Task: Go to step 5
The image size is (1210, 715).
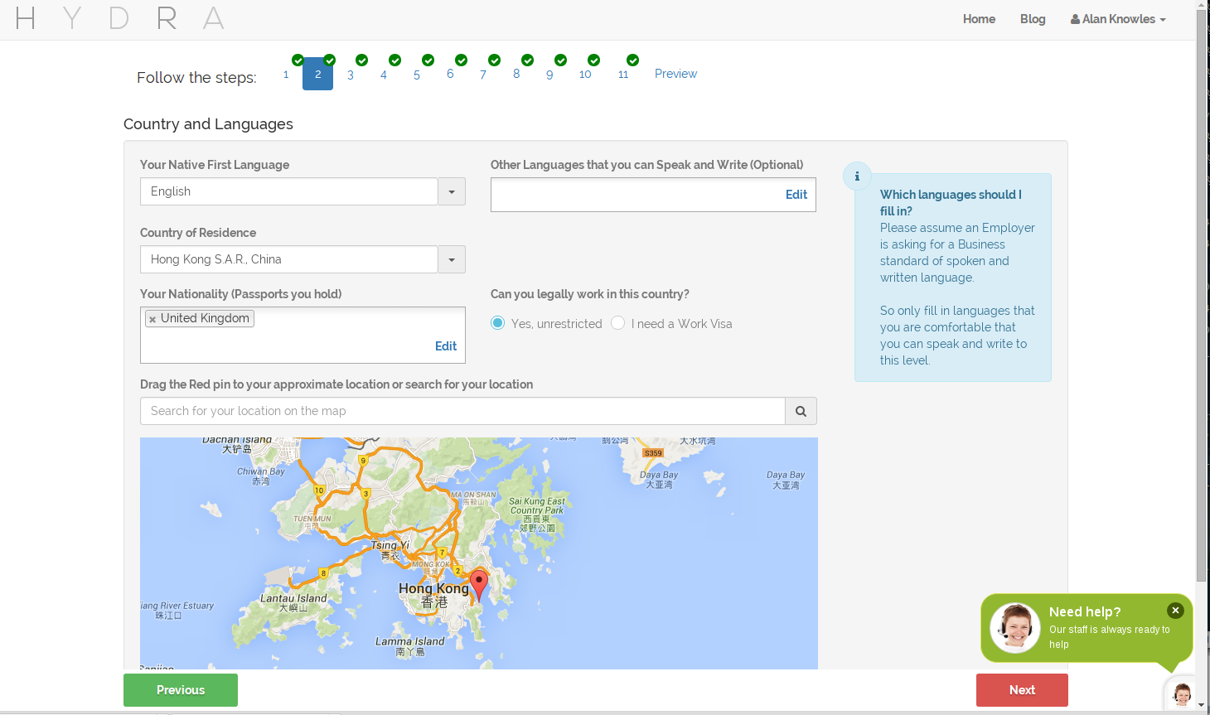Action: tap(417, 75)
